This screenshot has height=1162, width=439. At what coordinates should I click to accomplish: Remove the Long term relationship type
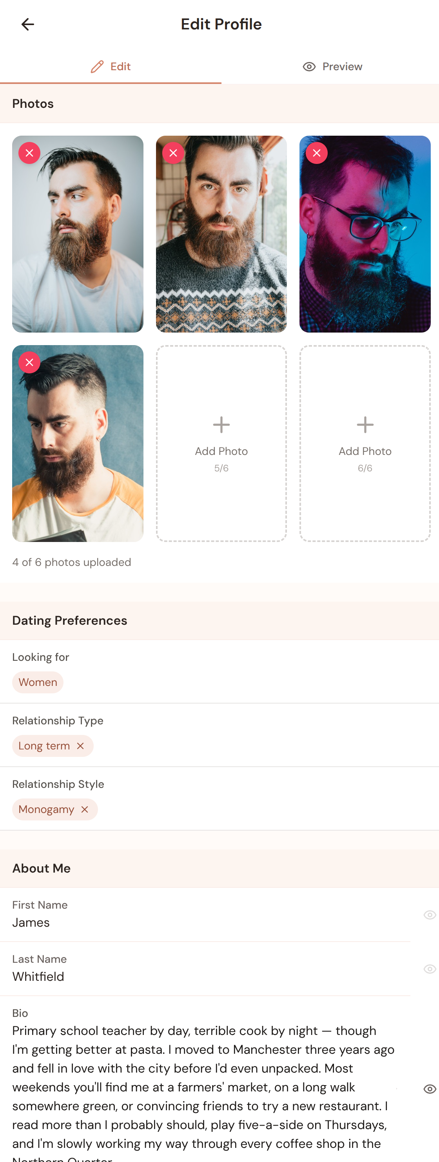pos(81,746)
